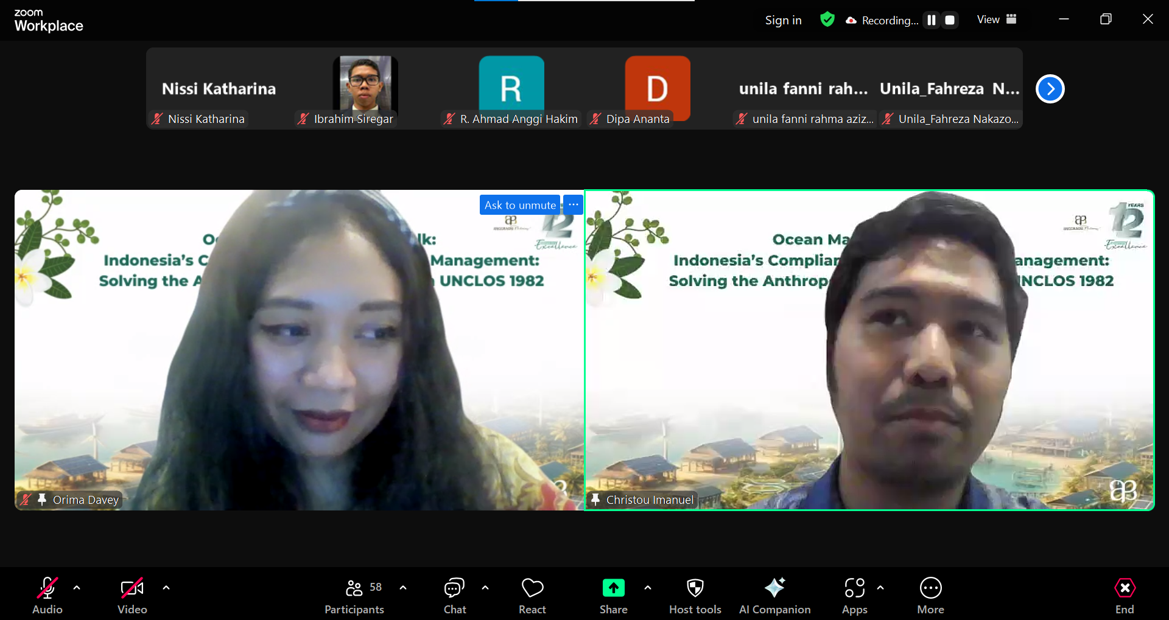1169x620 pixels.
Task: Click muted mic icon beside Ibrahim Siregar
Action: coord(303,119)
